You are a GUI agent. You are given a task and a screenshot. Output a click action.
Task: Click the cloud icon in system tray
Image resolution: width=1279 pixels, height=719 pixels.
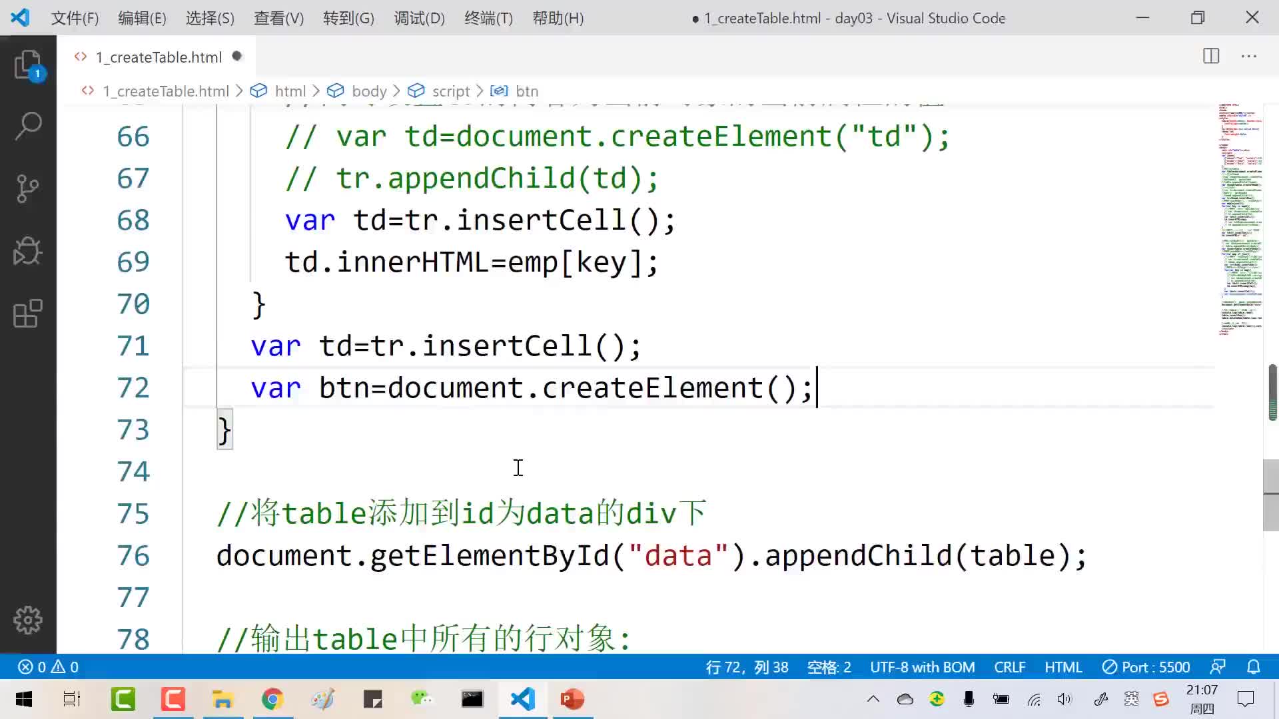point(905,699)
